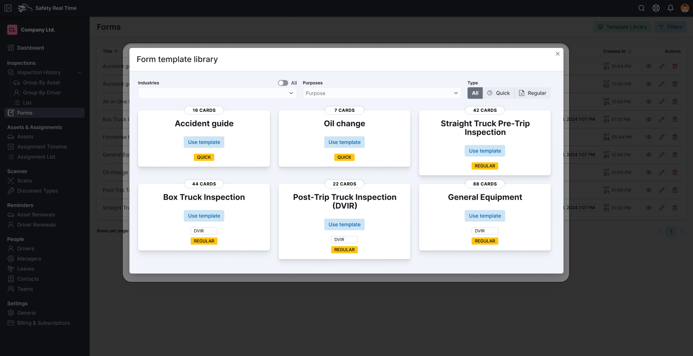693x356 pixels.
Task: Close the Form template library dialog
Action: (x=557, y=53)
